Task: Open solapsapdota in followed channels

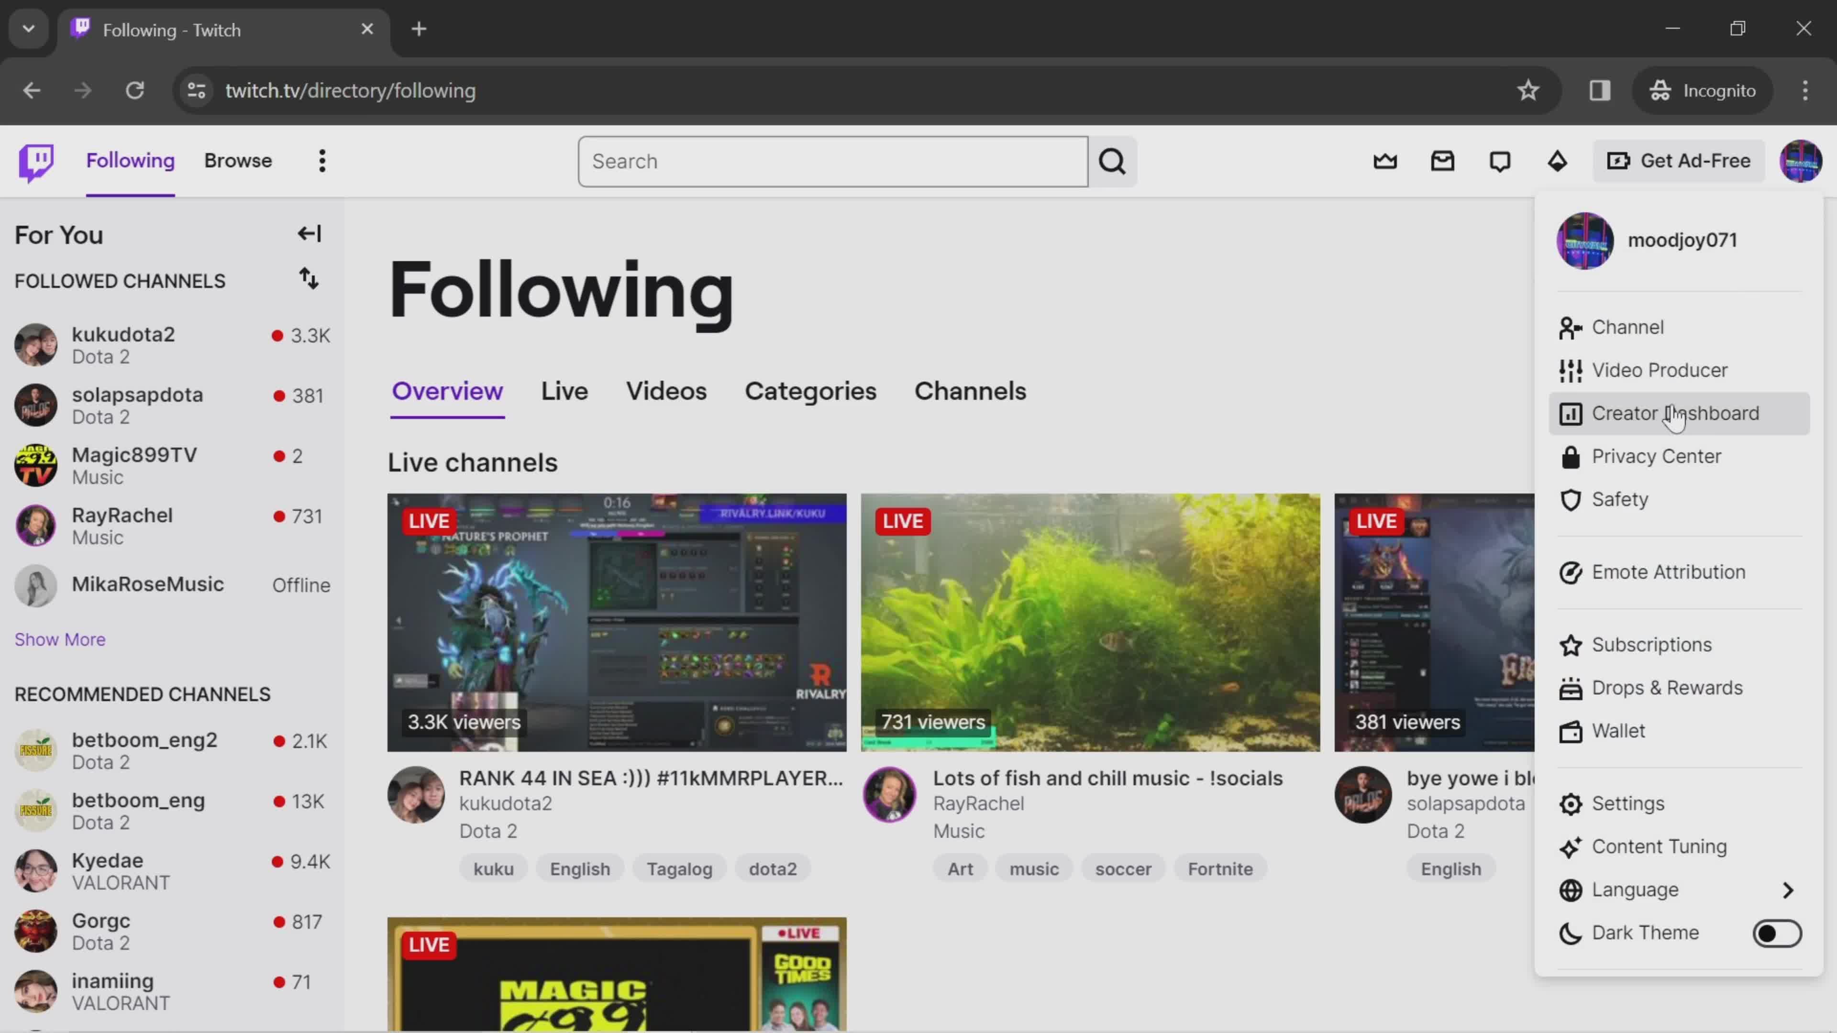Action: coord(172,406)
